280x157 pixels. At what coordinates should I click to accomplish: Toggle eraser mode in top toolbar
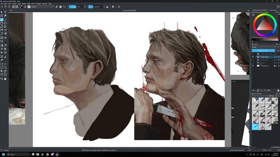coord(56,6)
